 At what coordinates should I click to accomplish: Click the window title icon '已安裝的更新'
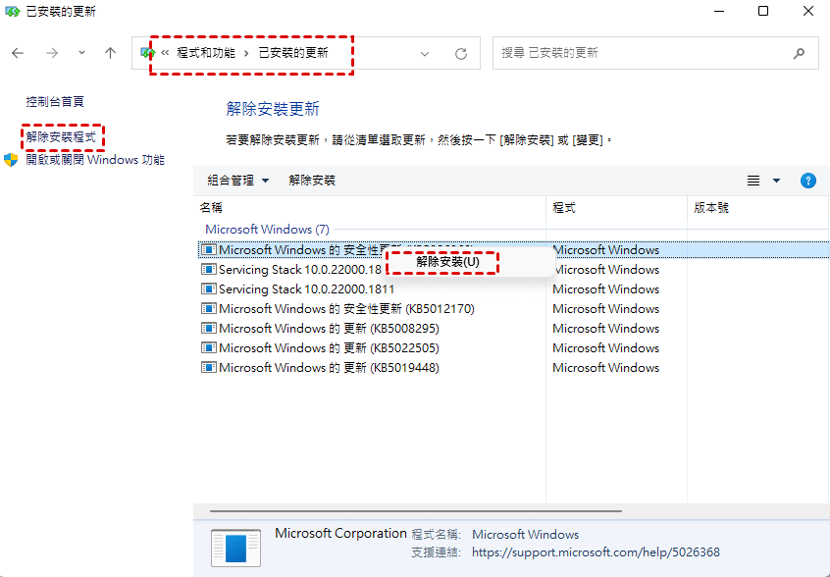tap(12, 11)
